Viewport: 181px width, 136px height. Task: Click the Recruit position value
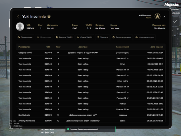point(50,28)
